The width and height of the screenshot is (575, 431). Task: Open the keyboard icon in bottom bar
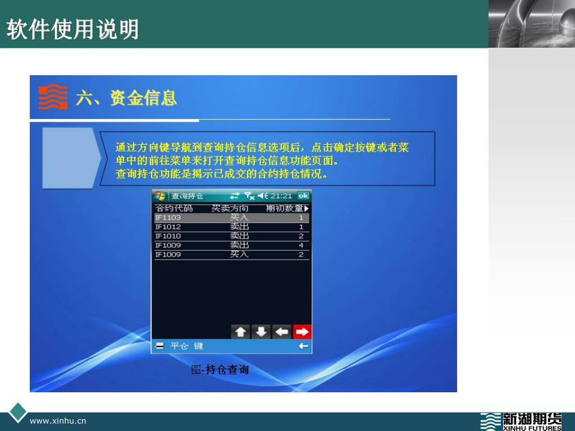[159, 346]
